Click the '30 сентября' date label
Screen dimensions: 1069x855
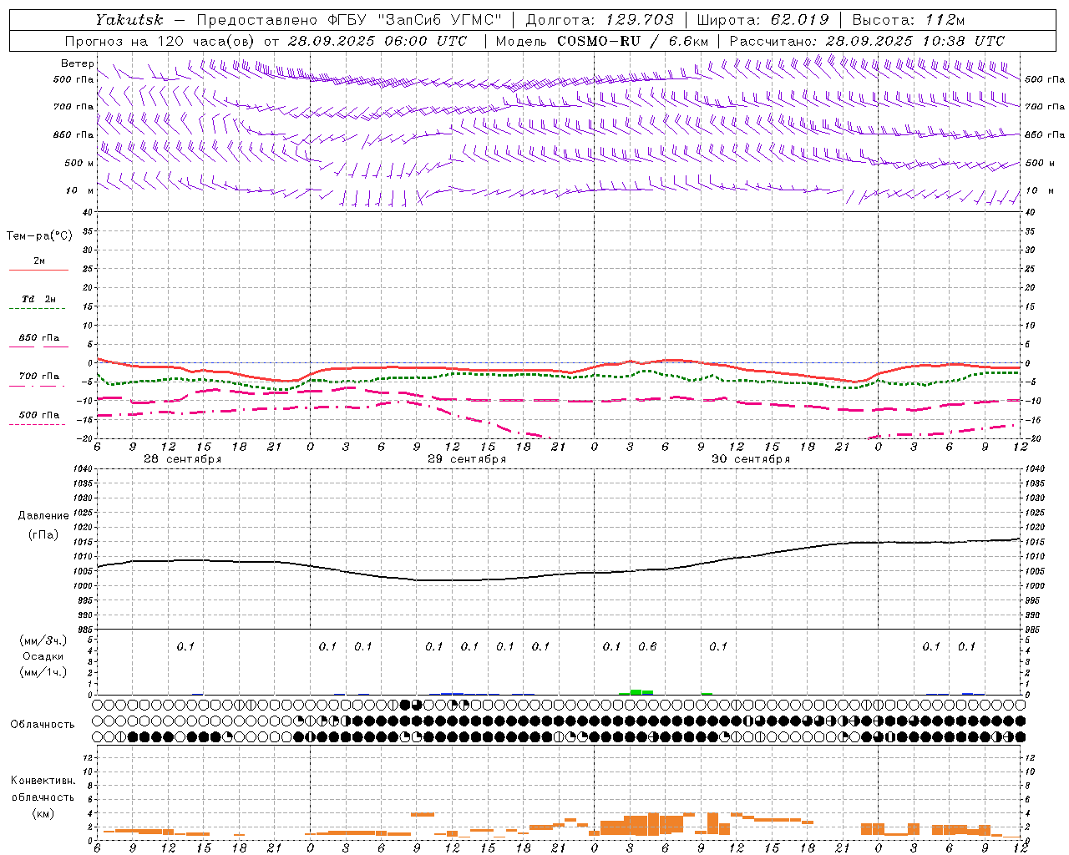[x=751, y=458]
